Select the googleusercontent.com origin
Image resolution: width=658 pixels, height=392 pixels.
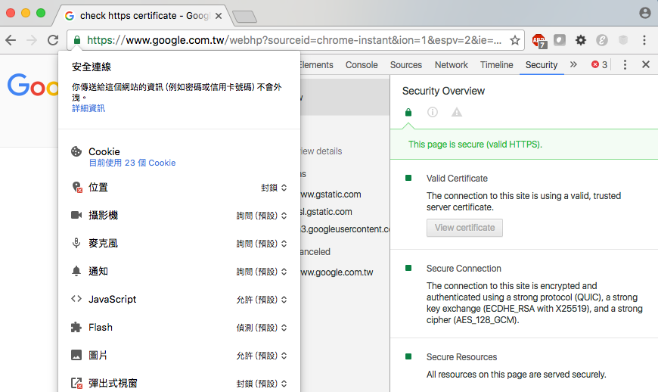345,229
